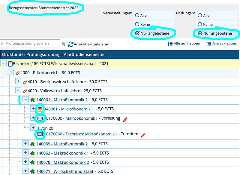Click pencil edit icon next to Vorlesung

pyautogui.click(x=126, y=119)
